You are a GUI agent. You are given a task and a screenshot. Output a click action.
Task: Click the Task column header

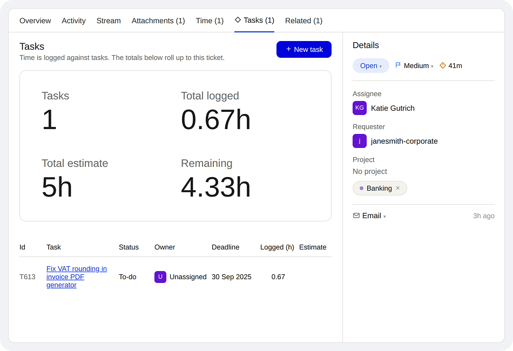(53, 247)
